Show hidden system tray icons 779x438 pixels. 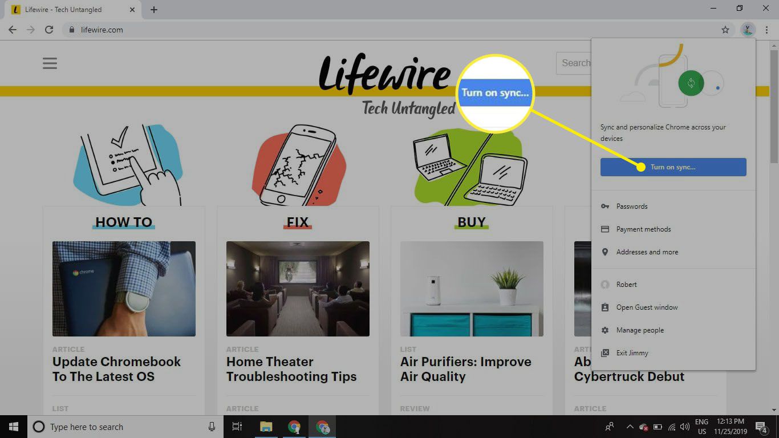[630, 427]
